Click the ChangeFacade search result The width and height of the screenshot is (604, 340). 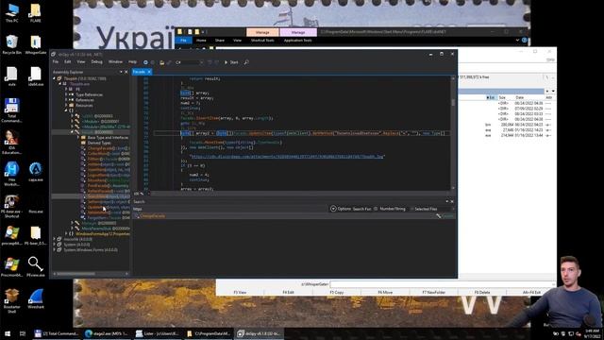[153, 216]
